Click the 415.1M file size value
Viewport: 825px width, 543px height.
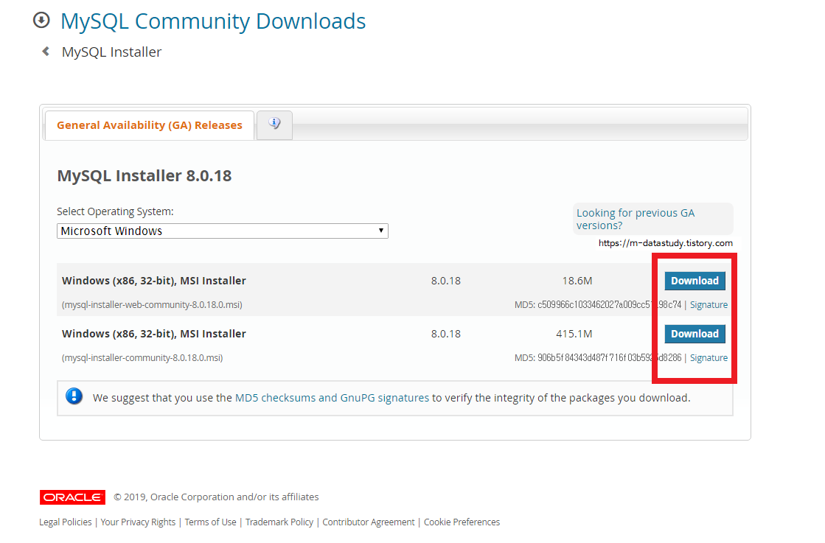[574, 334]
